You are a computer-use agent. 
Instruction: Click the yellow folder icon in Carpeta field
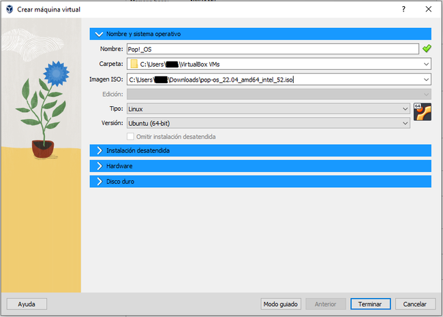pyautogui.click(x=134, y=64)
